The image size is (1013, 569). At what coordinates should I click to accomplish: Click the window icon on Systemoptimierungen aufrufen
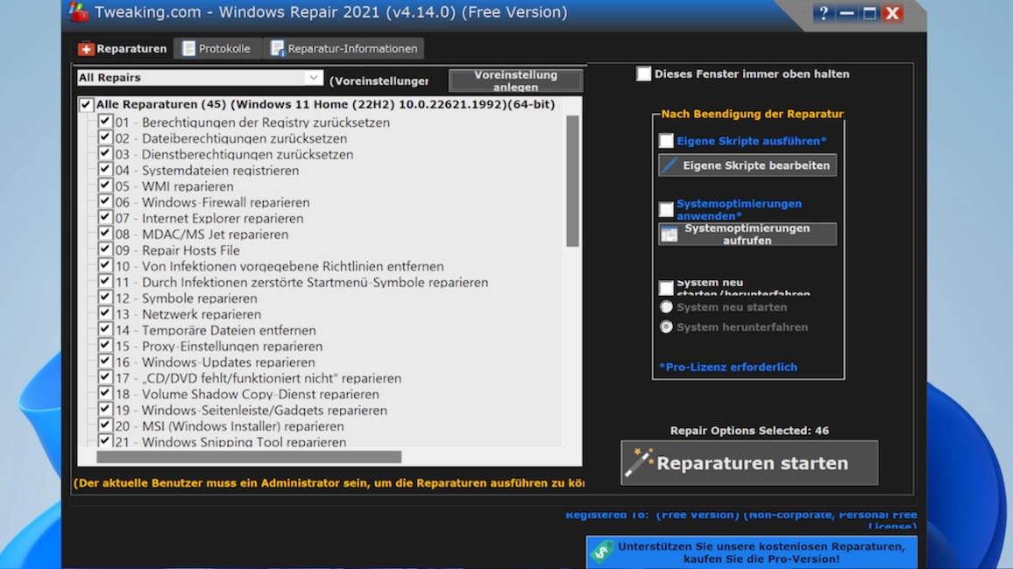(x=669, y=235)
